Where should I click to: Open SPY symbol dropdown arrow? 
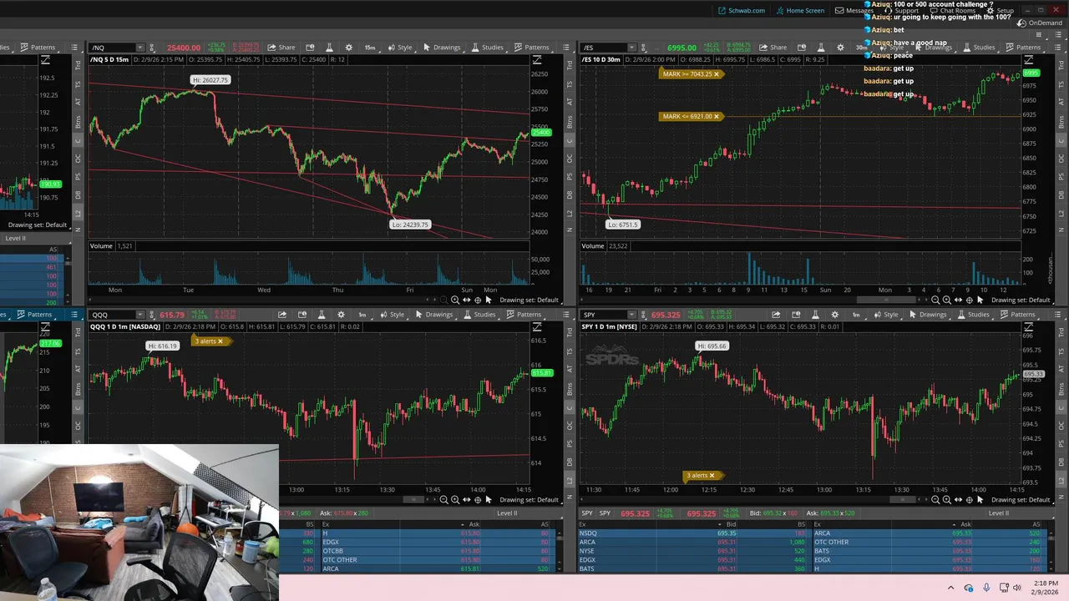pos(634,315)
